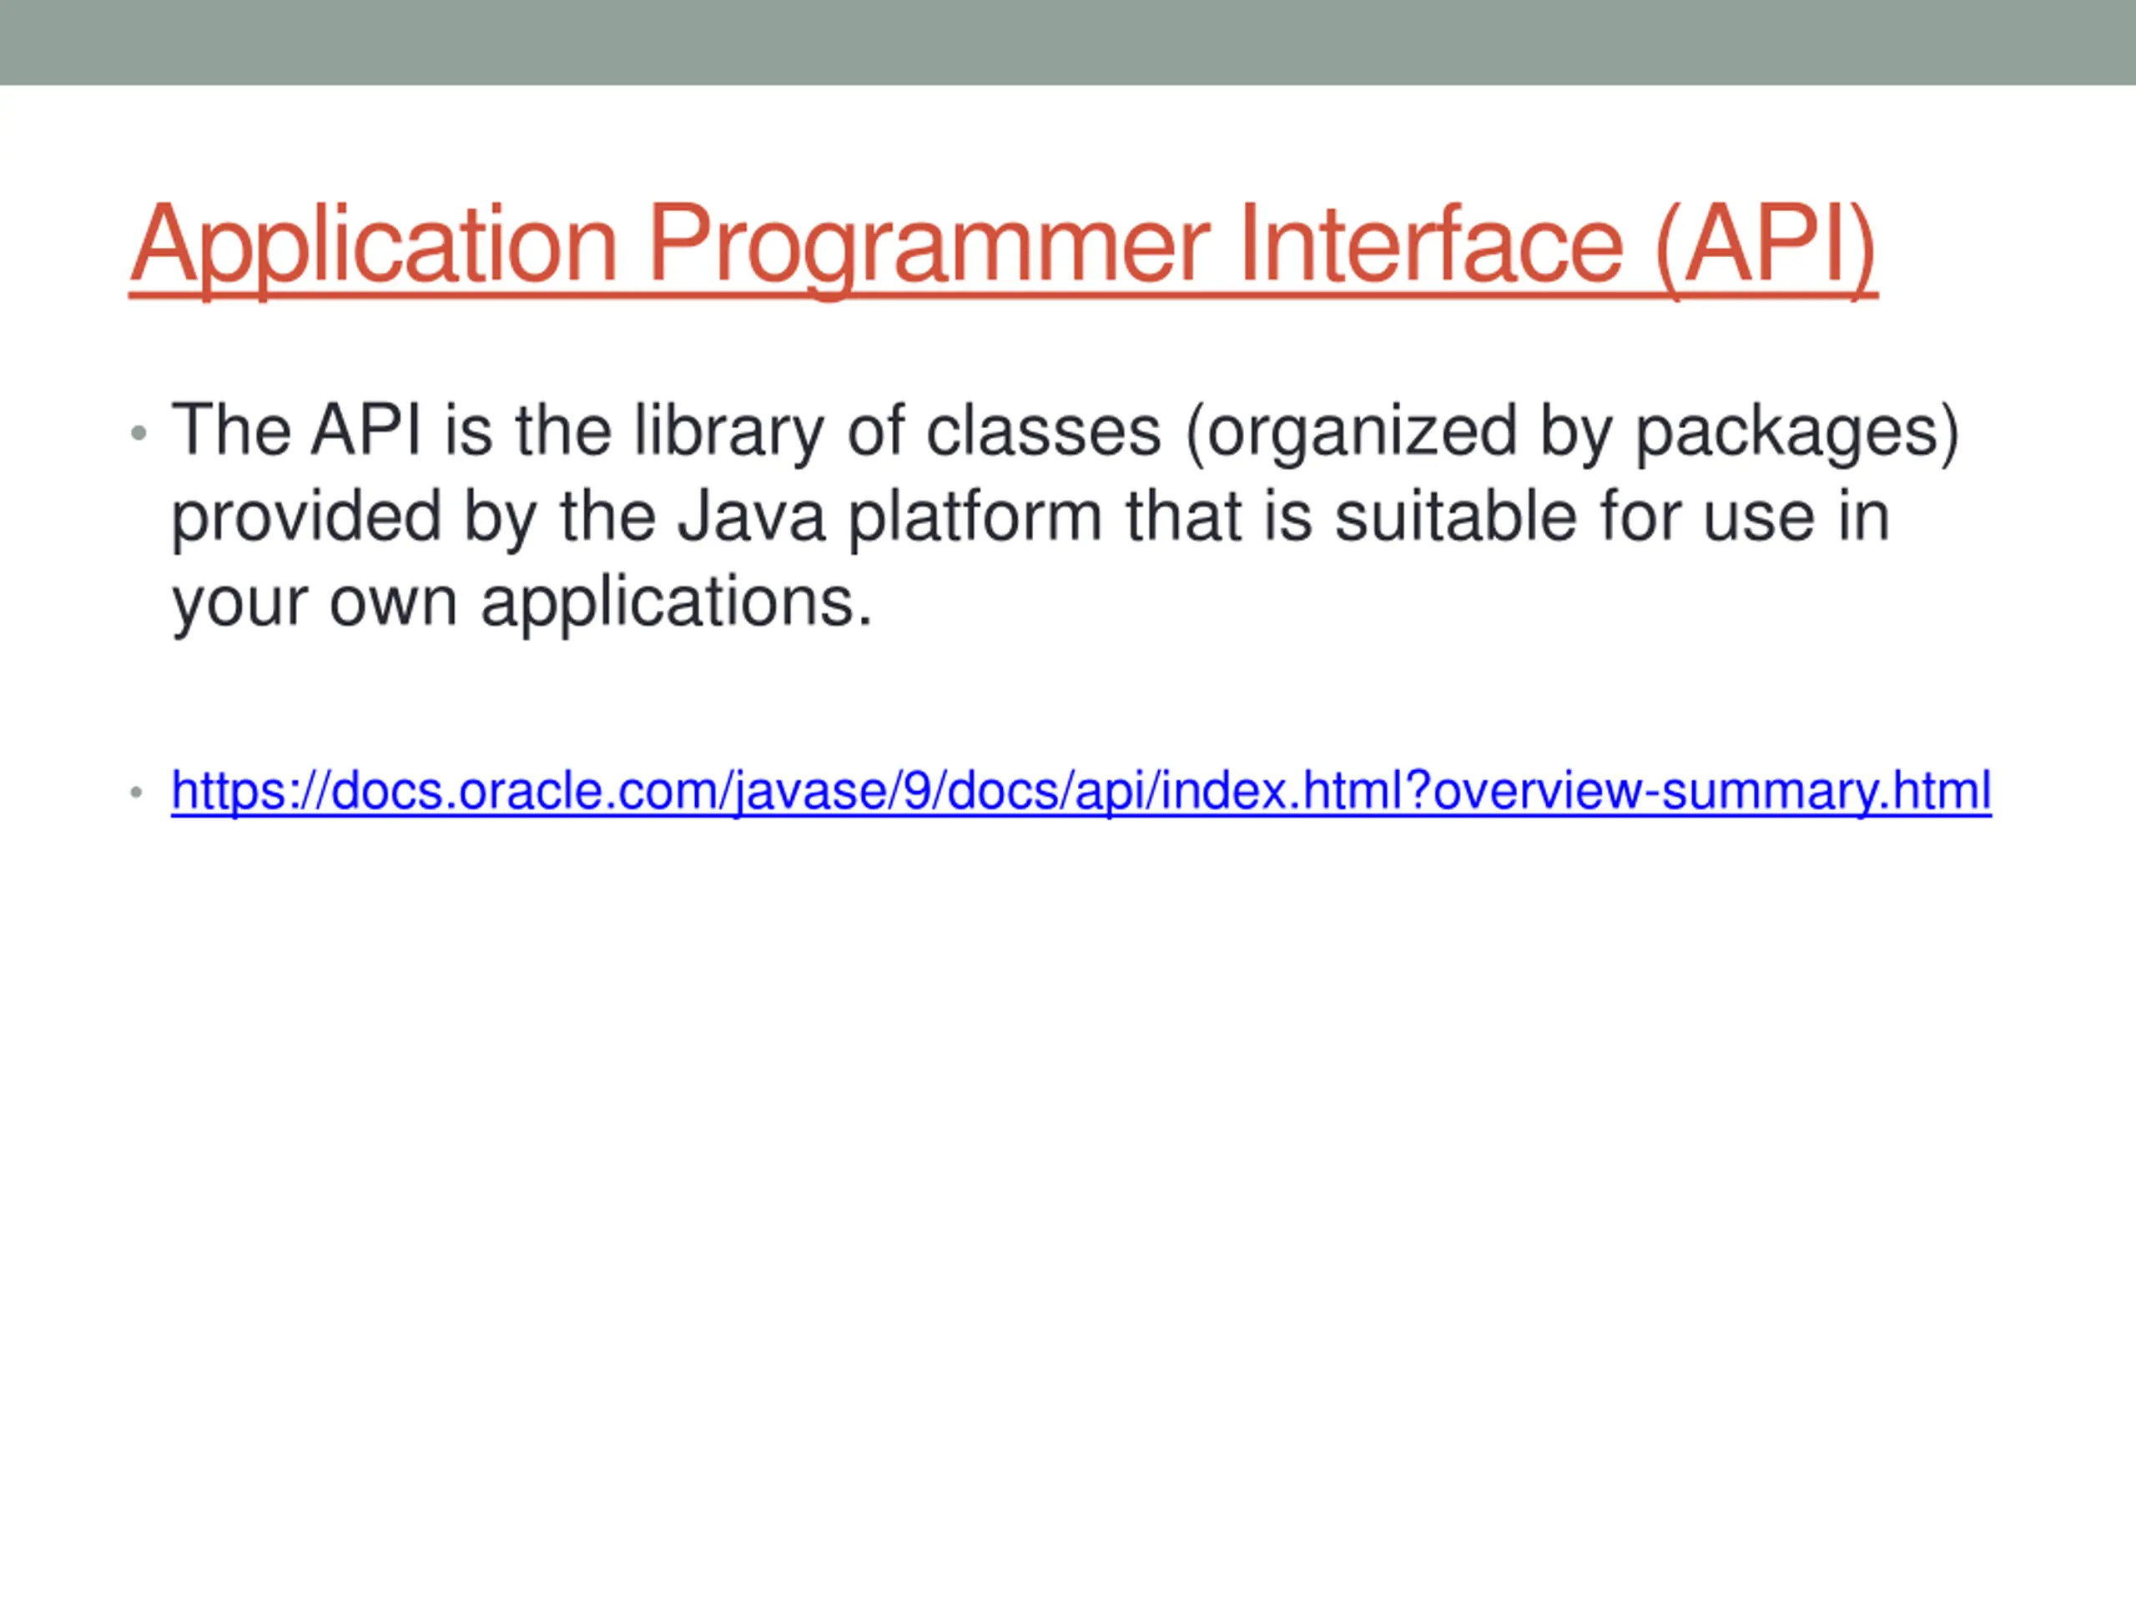
Task: Open the docs.oracle.com Java API link
Action: click(x=1081, y=791)
